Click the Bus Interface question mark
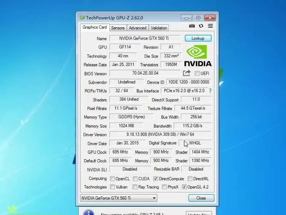The width and height of the screenshot is (286, 215). [210, 91]
